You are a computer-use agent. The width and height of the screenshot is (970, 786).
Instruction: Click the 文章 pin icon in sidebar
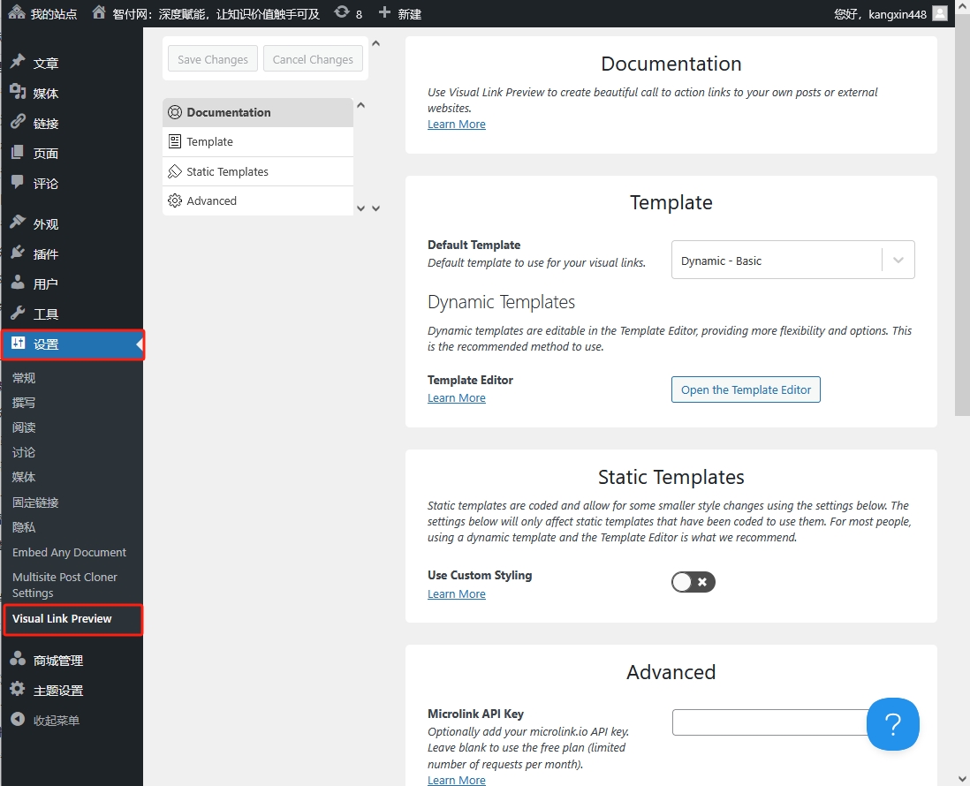tap(18, 62)
